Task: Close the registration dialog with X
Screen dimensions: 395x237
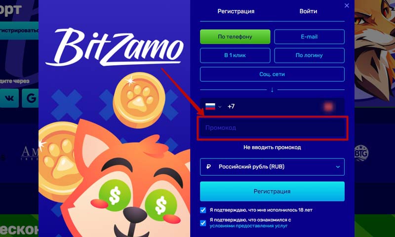Action: (347, 5)
